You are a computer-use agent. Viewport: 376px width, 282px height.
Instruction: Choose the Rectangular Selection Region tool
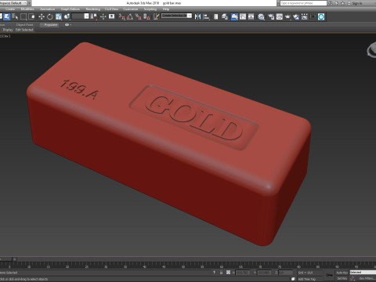(x=23, y=16)
